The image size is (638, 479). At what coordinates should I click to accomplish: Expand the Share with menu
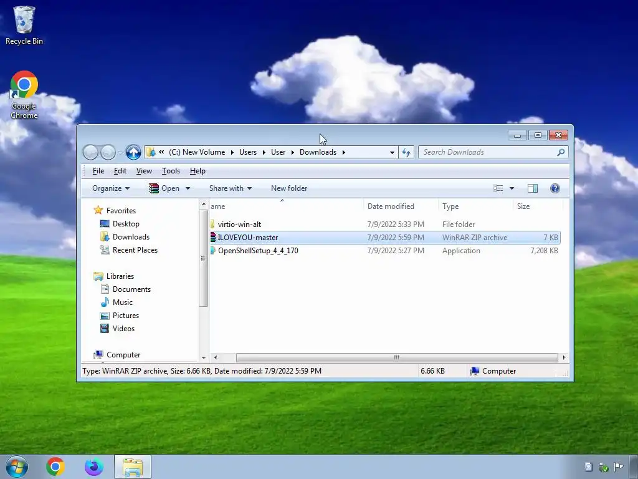pyautogui.click(x=231, y=188)
